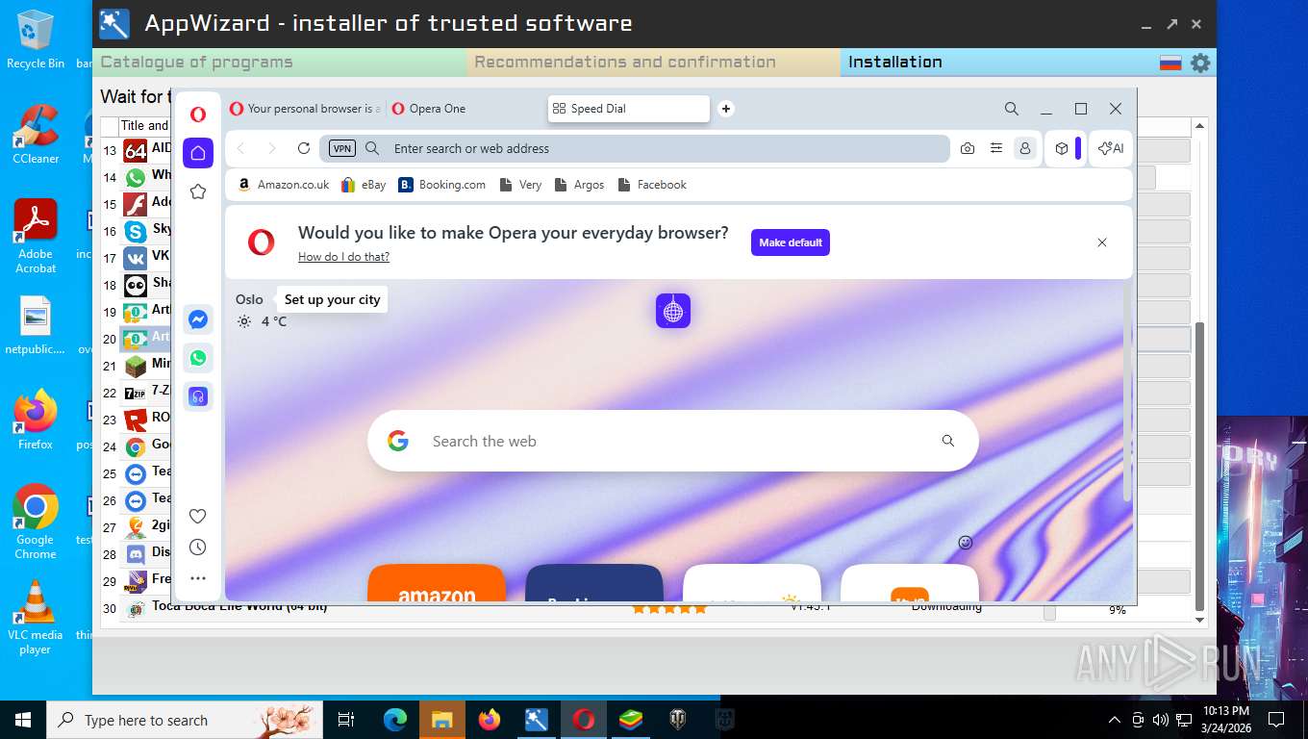Screen dimensions: 1308x739
Task: Go back in Opera navigation
Action: (x=241, y=148)
